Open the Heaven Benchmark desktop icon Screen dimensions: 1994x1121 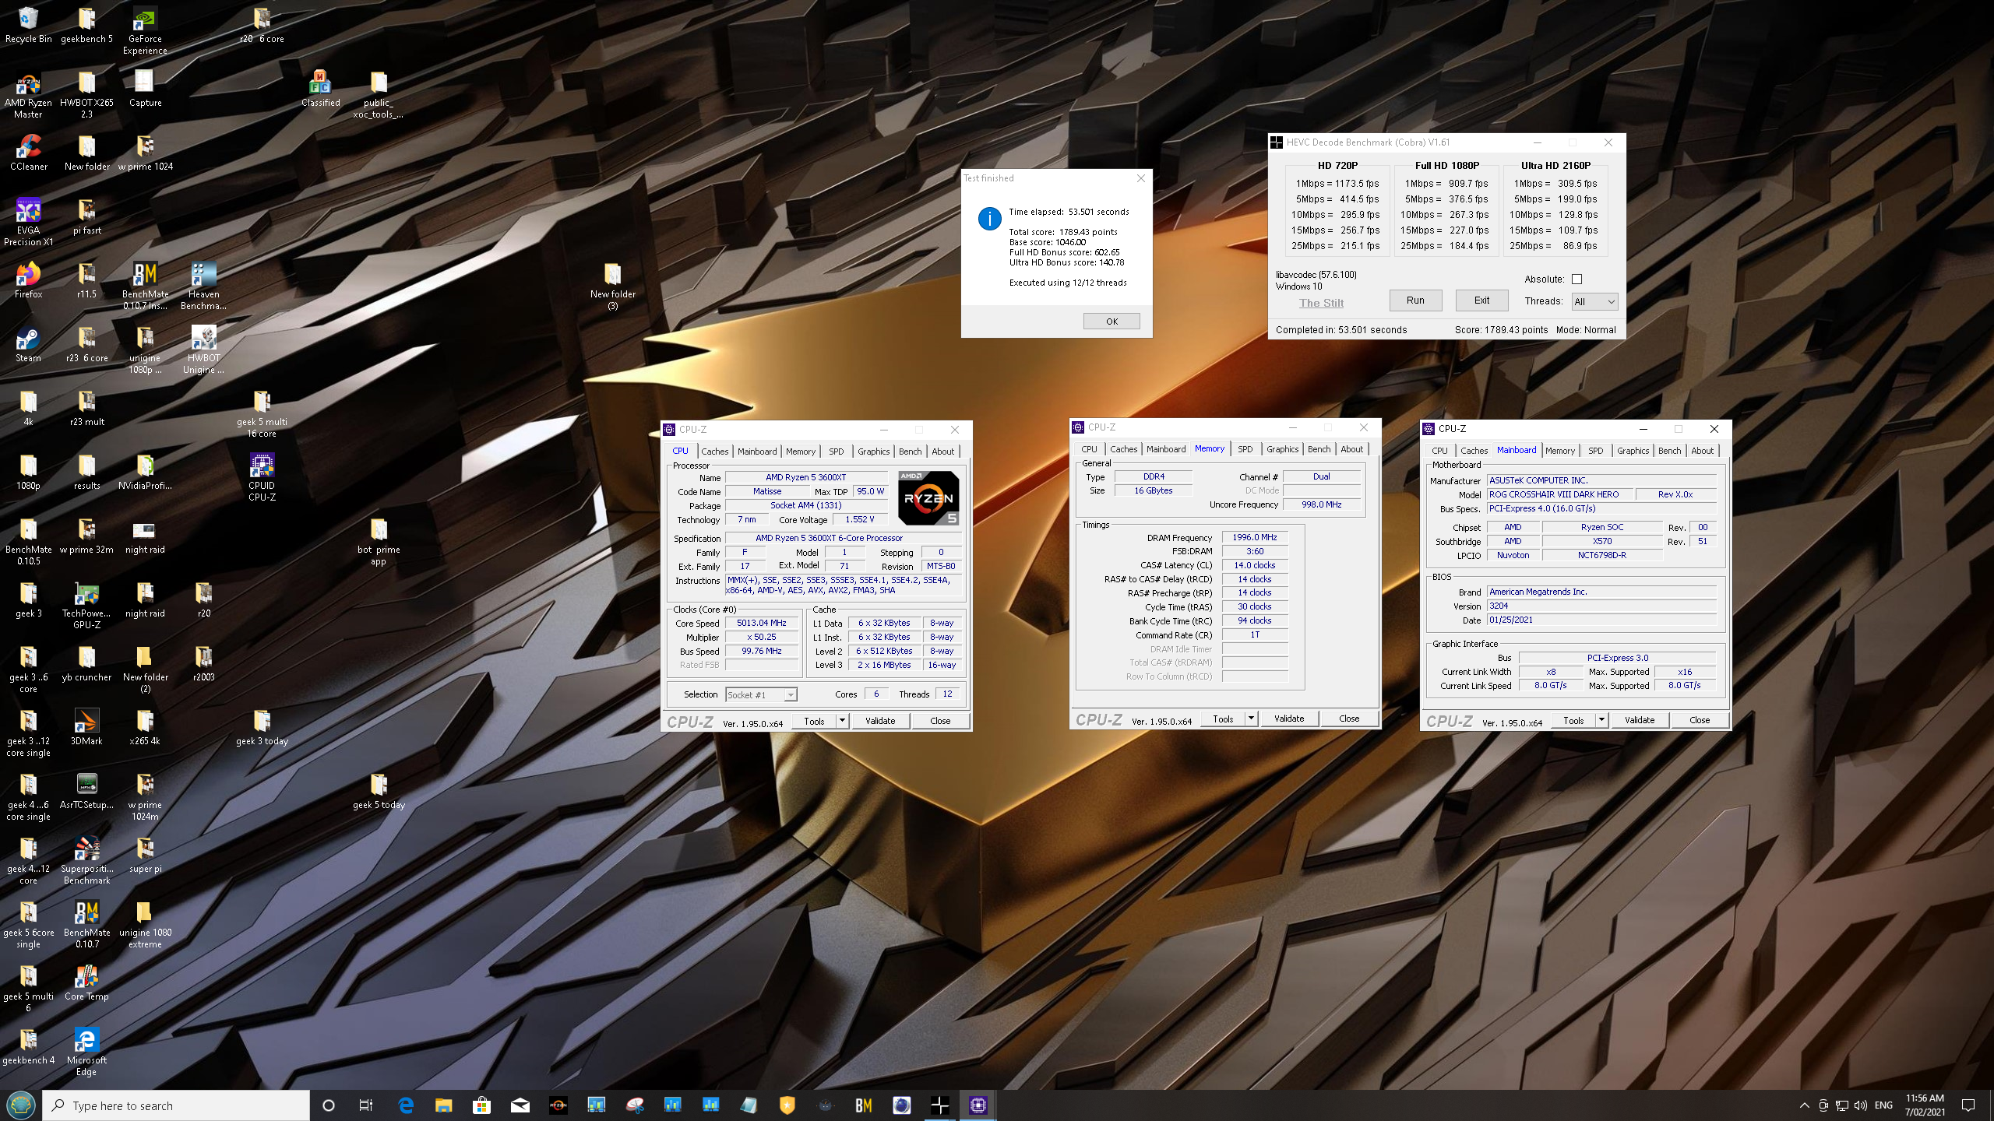click(203, 286)
